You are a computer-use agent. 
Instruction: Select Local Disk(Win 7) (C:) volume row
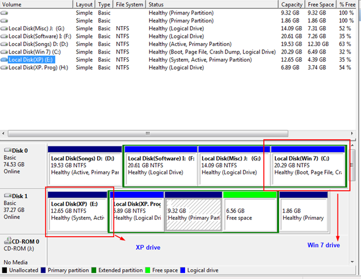pos(178,52)
